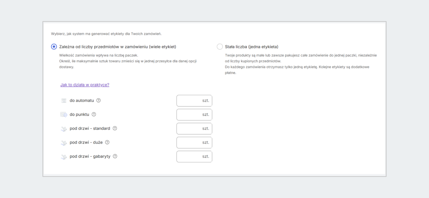Click 'Wybierz, jak system ma generować etykiety' text
The image size is (429, 198).
106,34
